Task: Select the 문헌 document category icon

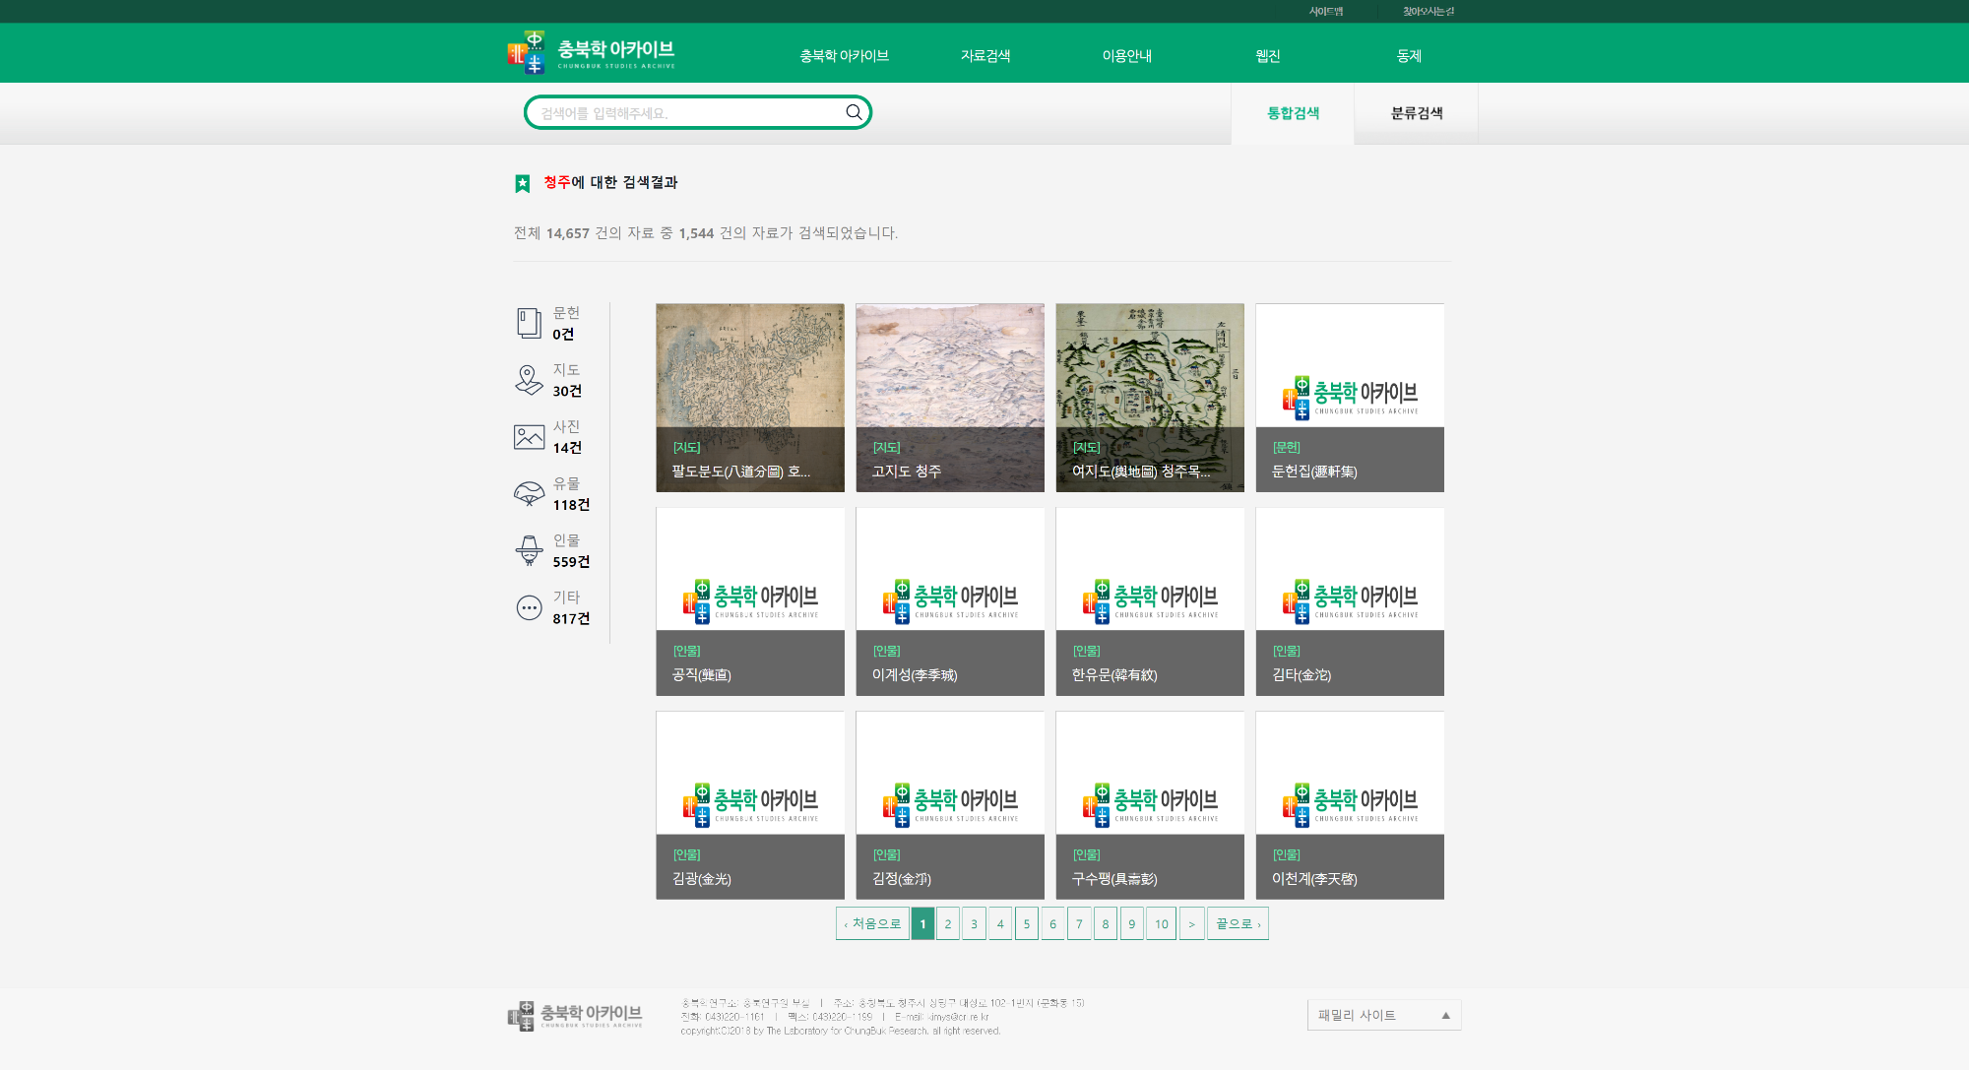Action: point(529,323)
